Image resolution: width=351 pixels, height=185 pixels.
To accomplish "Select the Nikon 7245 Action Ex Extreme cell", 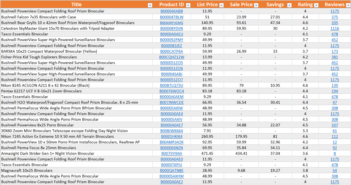I will [77, 136].
